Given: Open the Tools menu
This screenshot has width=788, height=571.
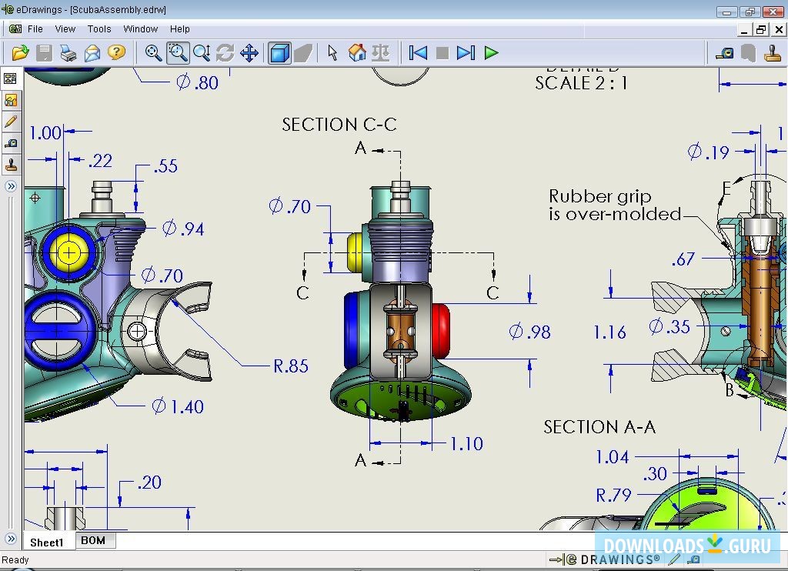Looking at the screenshot, I should (98, 29).
